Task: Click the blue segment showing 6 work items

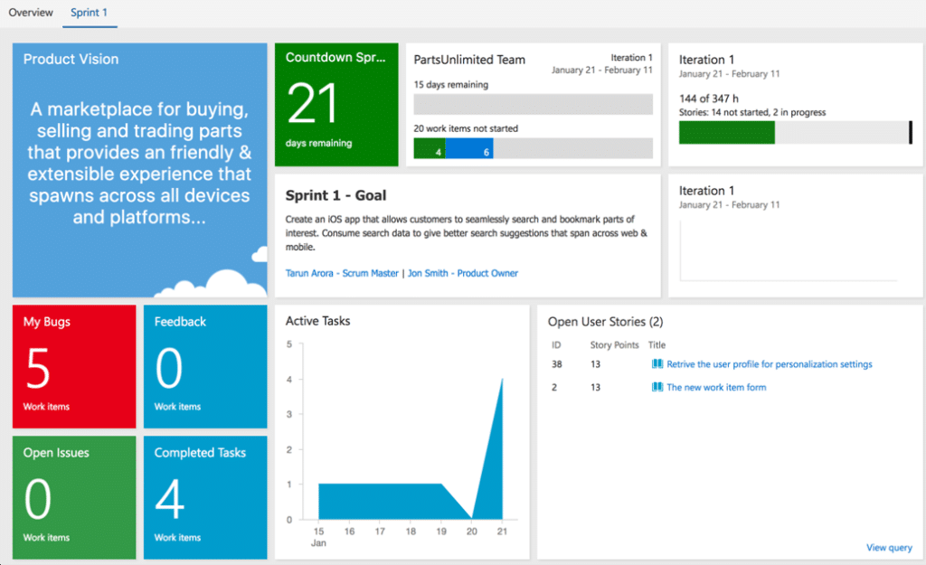Action: 469,148
